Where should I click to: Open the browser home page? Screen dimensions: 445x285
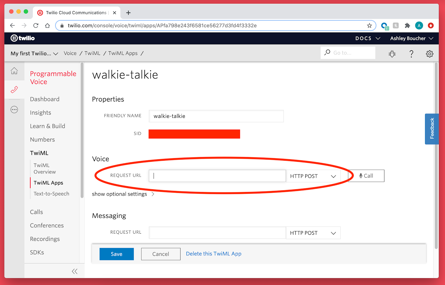[48, 26]
